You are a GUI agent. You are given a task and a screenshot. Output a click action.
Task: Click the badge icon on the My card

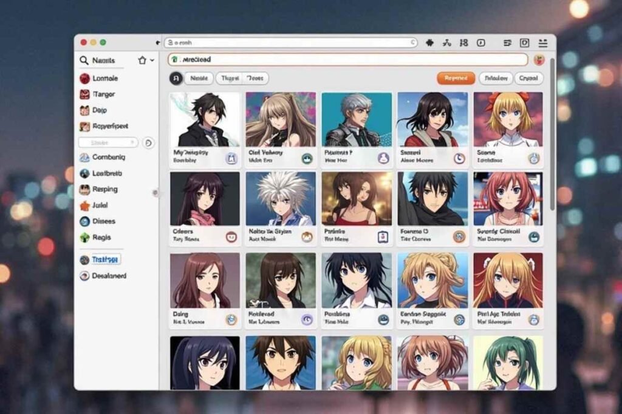[231, 159]
